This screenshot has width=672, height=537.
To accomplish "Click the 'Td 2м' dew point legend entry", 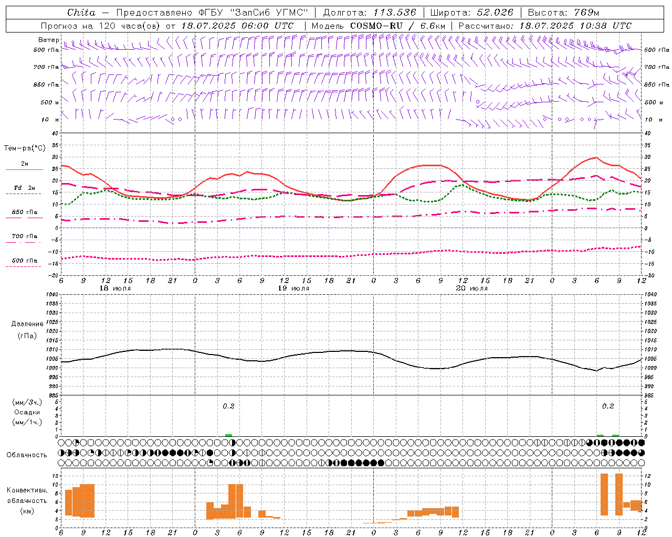I will click(24, 188).
